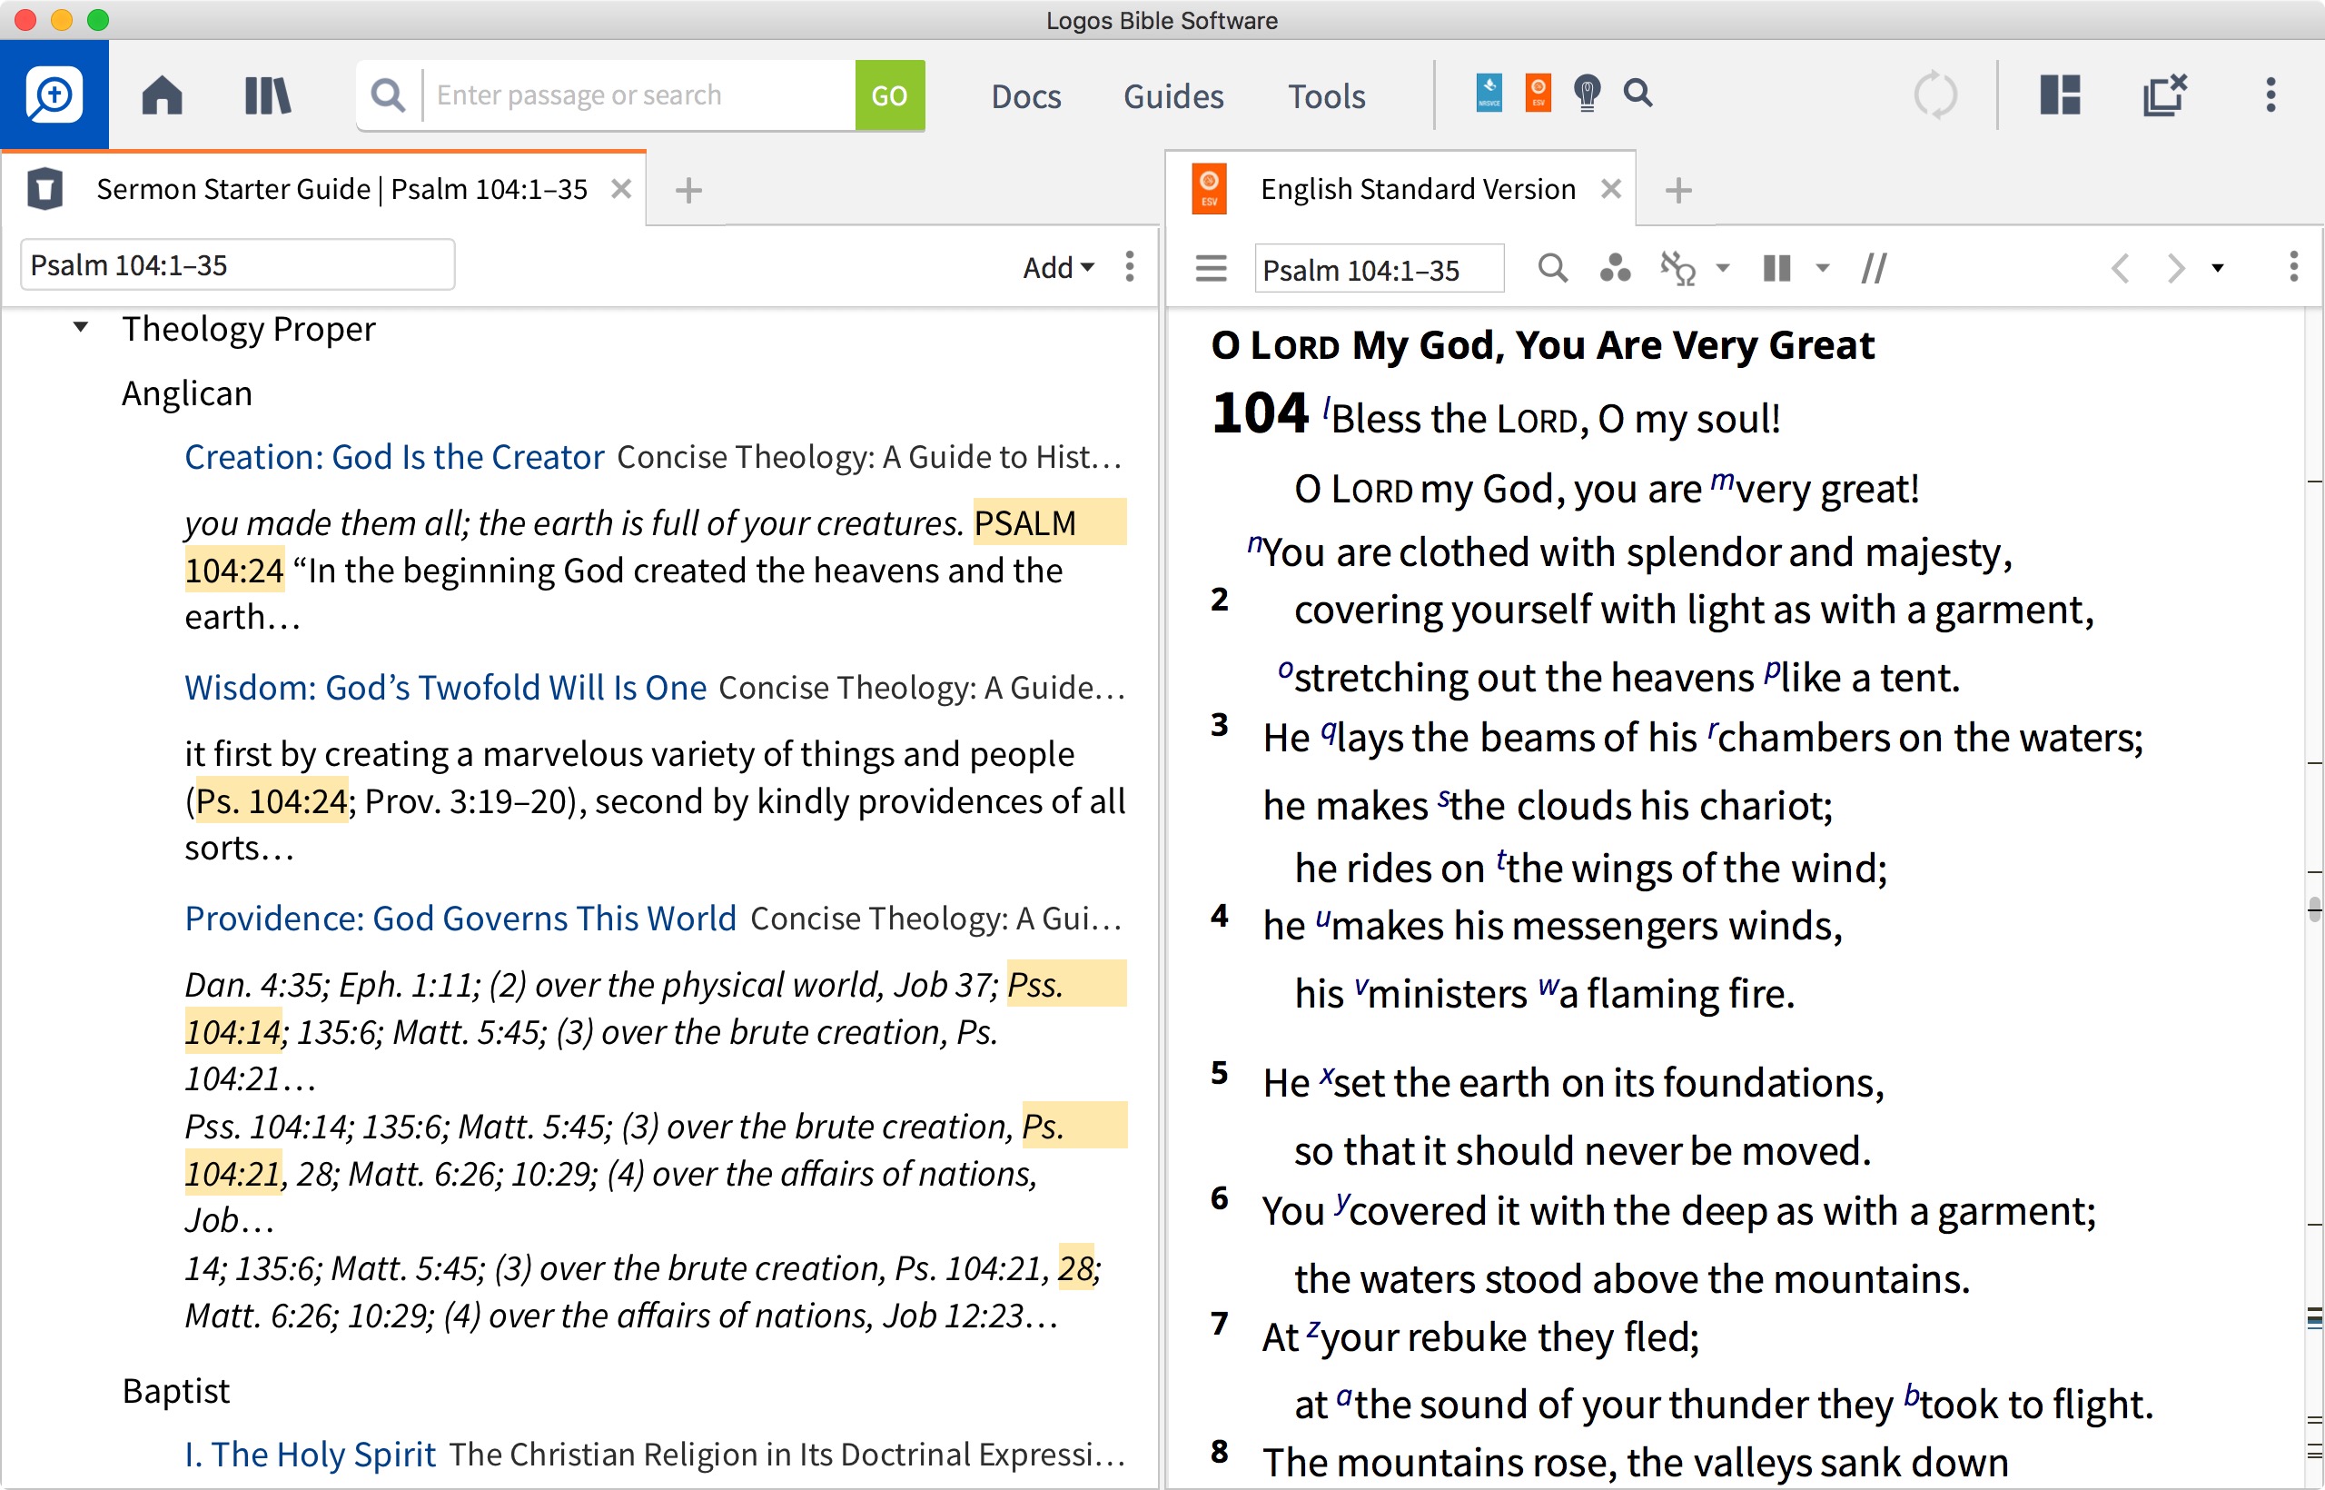Viewport: 2325px width, 1490px height.
Task: Open the lightbulb shortcut icon
Action: [1587, 93]
